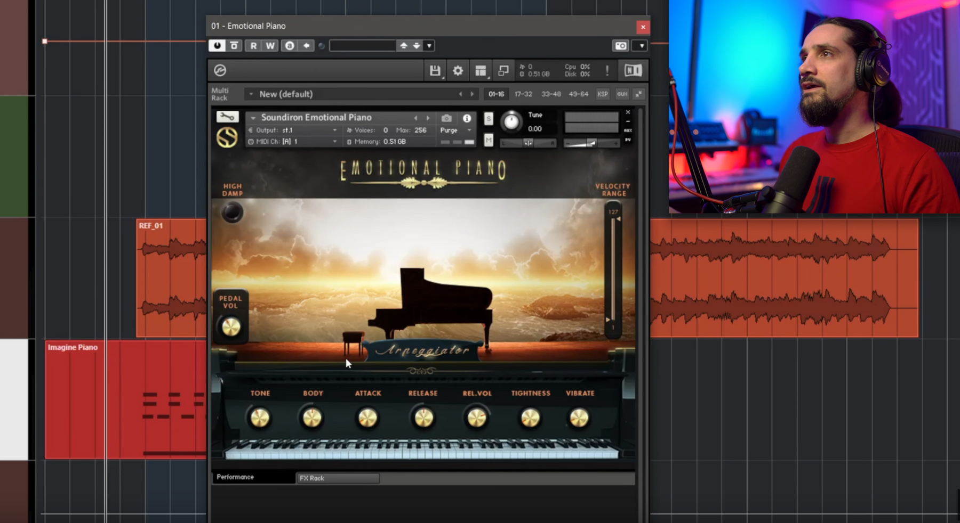
Task: Open instrument edit mode wrench icon
Action: pos(227,117)
